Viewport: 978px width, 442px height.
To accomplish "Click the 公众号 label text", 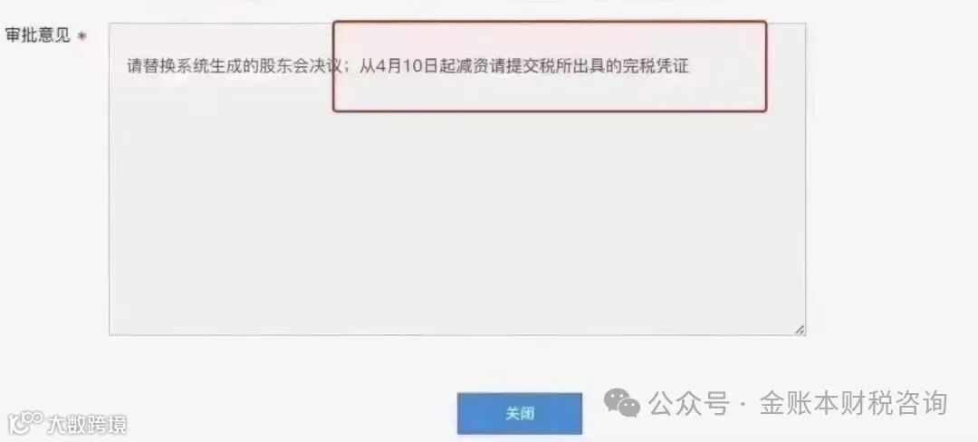I will click(688, 403).
